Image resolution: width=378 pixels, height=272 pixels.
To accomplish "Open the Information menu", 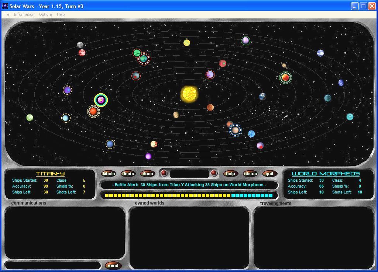I will pos(24,14).
